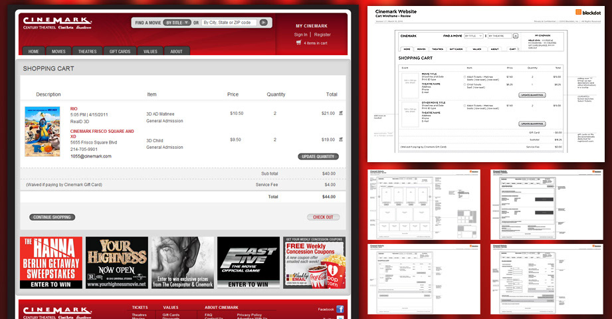Click the 214-705-9901 phone number
This screenshot has width=612, height=319.
[84, 149]
